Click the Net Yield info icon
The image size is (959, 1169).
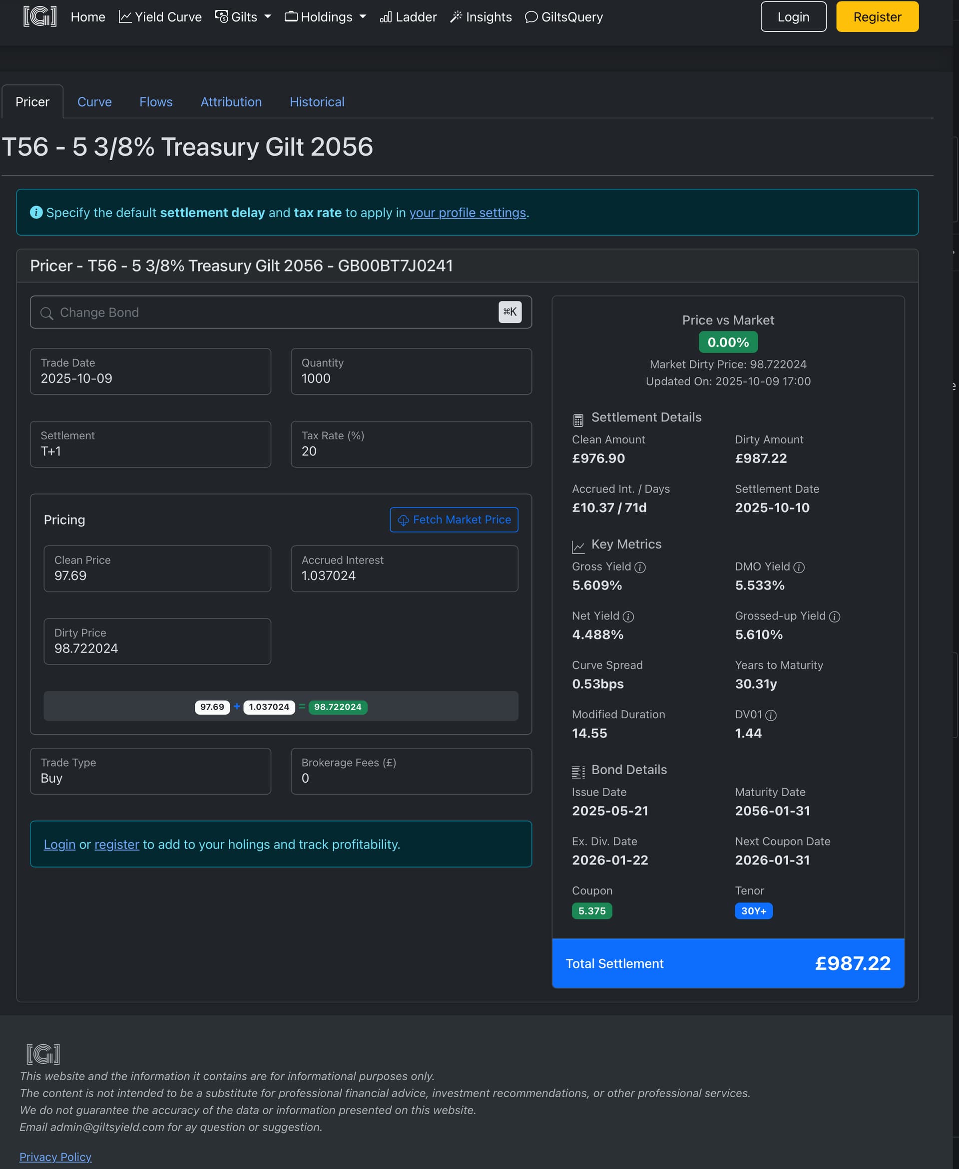tap(628, 616)
